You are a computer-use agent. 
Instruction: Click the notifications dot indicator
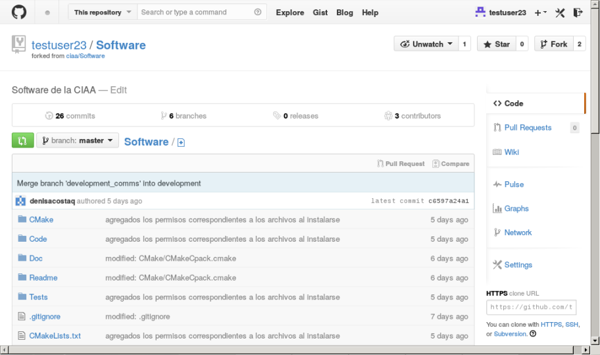pyautogui.click(x=47, y=13)
